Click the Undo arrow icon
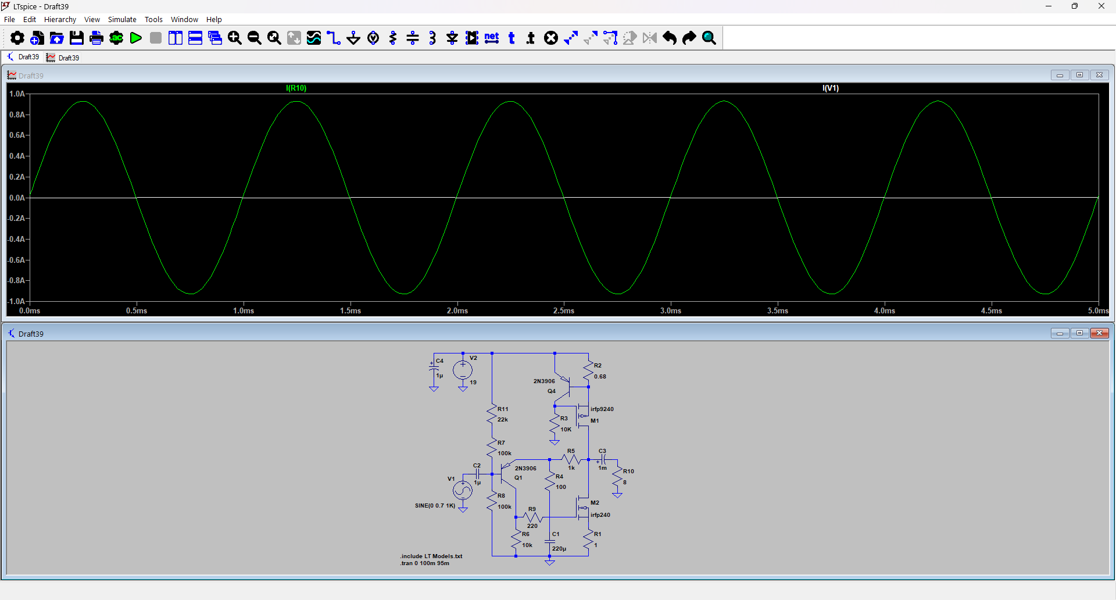Viewport: 1116px width, 600px height. coord(670,38)
